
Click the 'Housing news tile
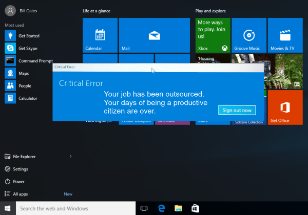(x=213, y=58)
